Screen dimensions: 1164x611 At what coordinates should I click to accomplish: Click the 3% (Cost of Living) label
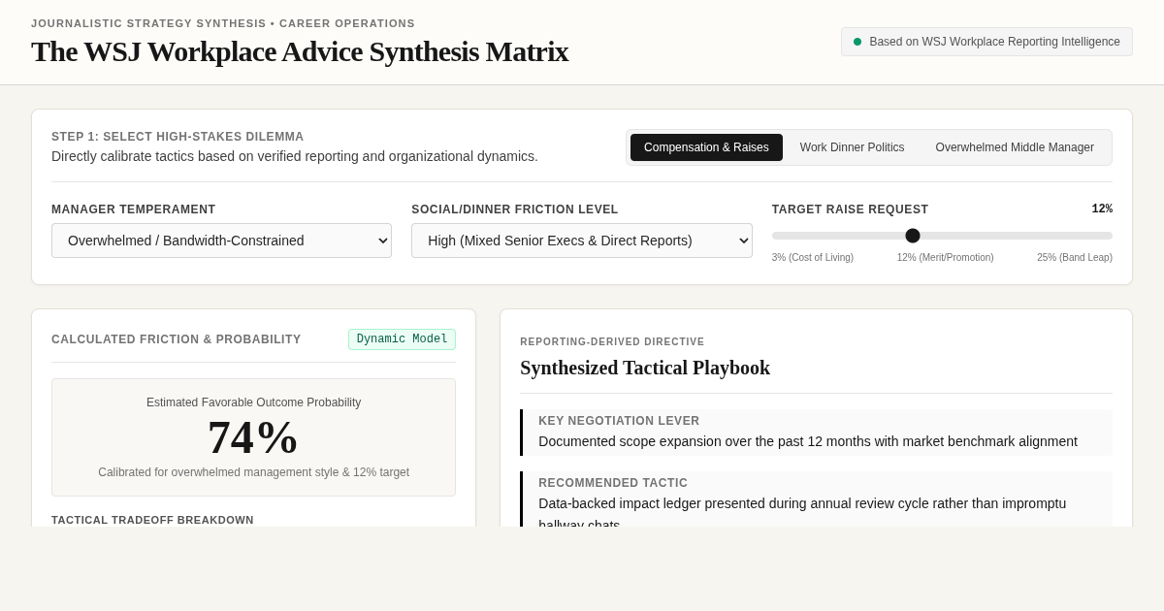813,258
